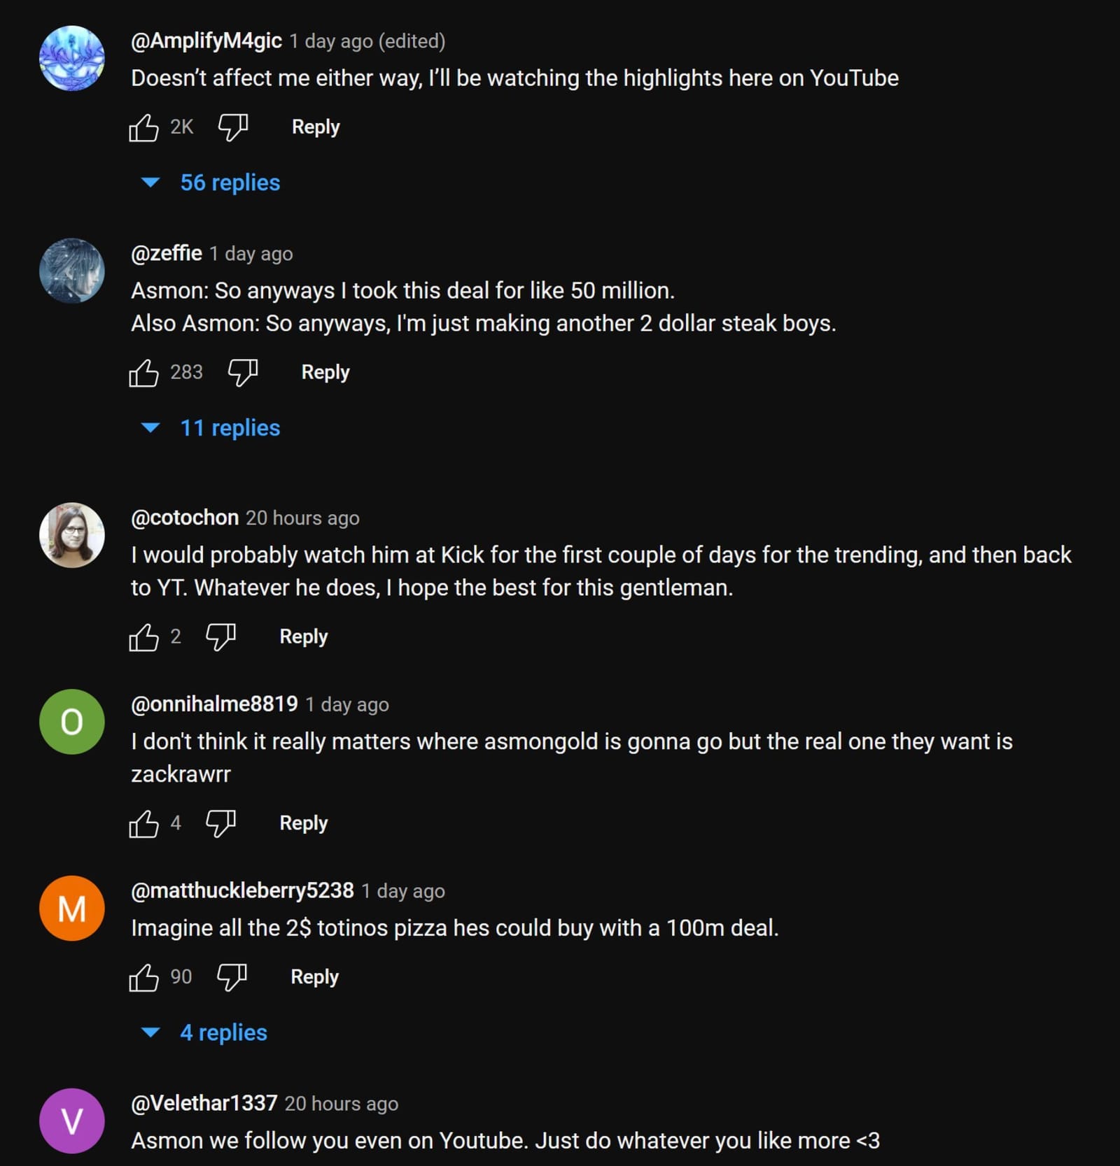The image size is (1120, 1166).
Task: Dislike @matthuckleberry5238's comment
Action: (232, 976)
